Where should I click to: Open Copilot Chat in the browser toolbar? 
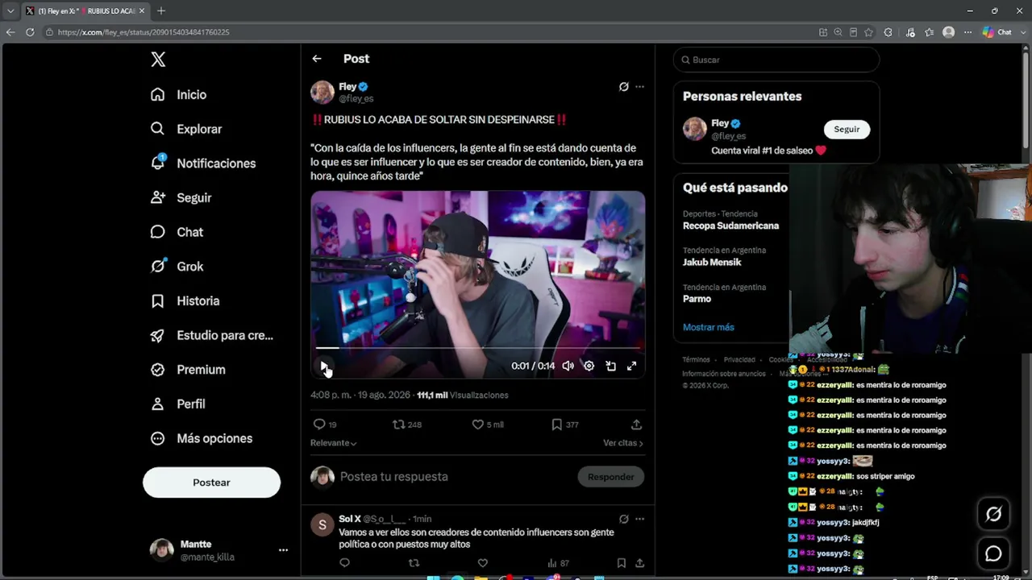(x=997, y=32)
